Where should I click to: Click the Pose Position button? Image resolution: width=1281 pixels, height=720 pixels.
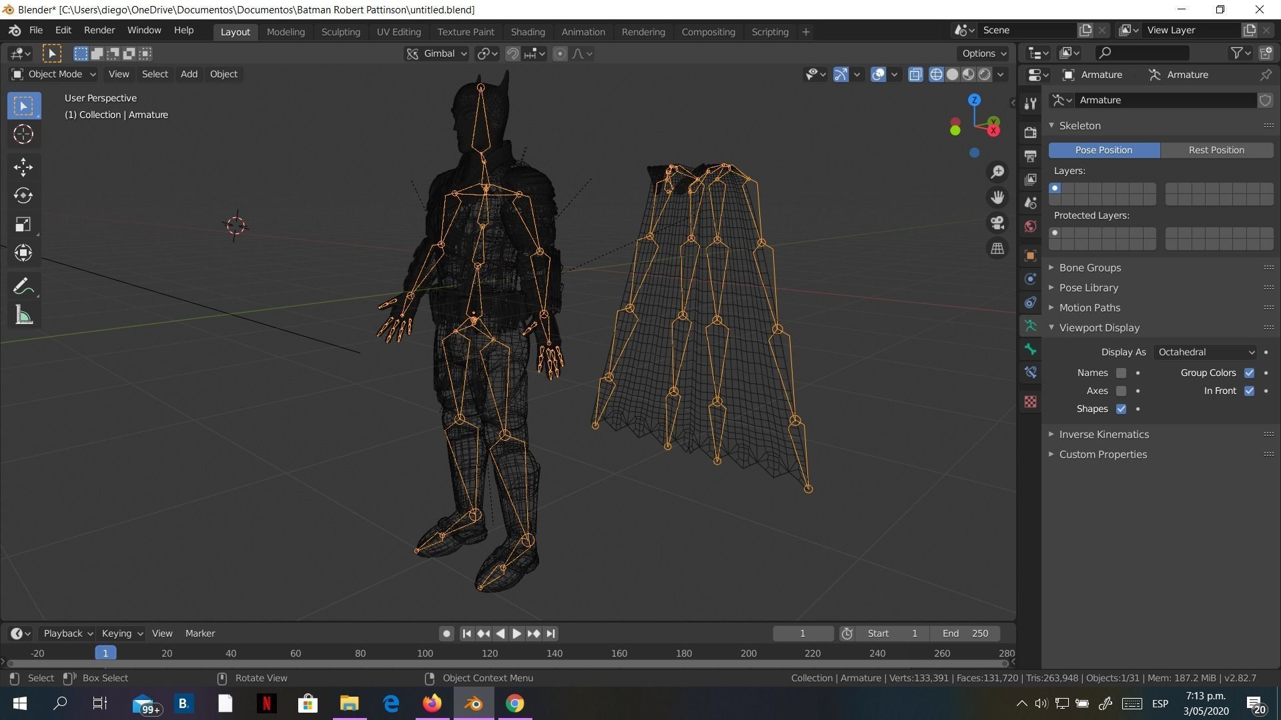coord(1104,150)
